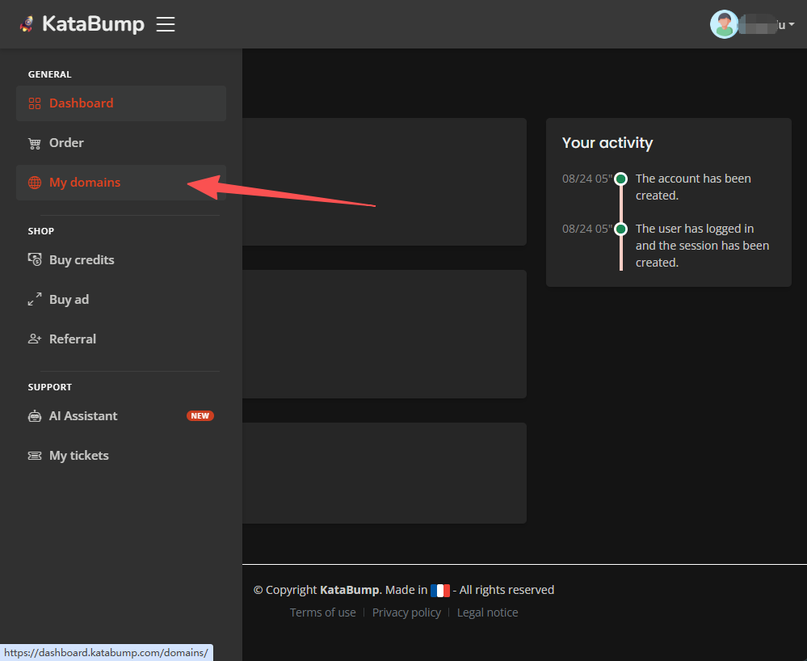The image size is (807, 661).
Task: Click the My tickets ticket icon
Action: tap(35, 456)
